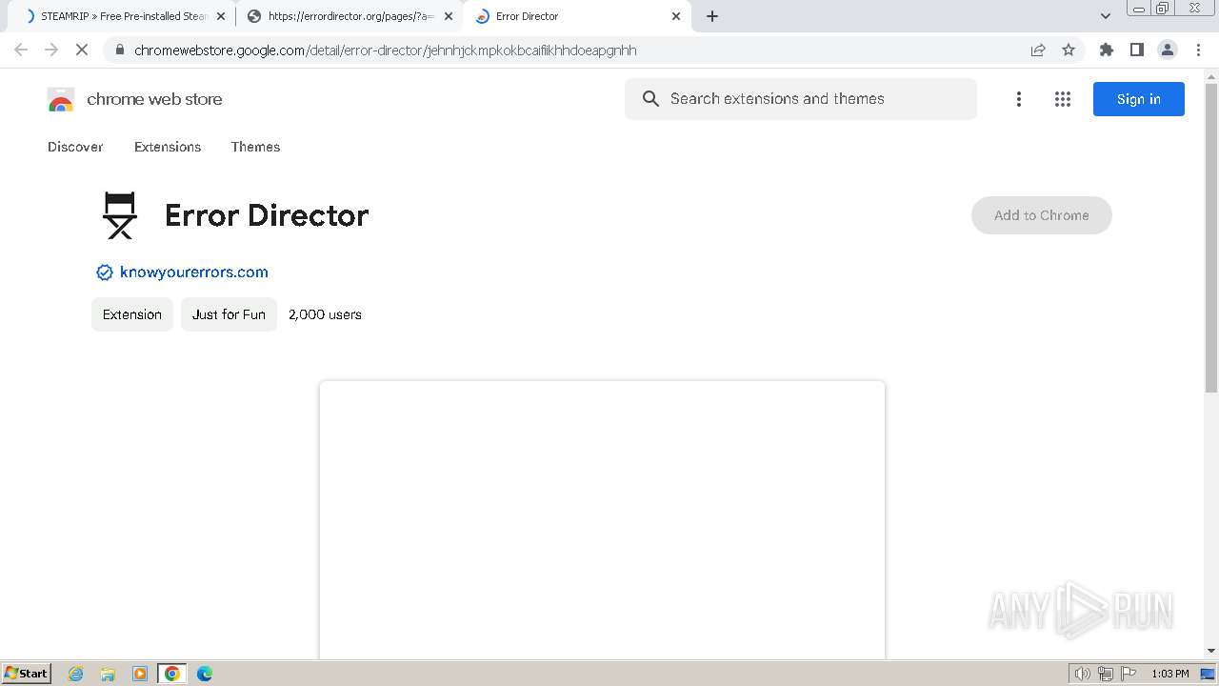Select the Error Director browser tab
This screenshot has height=686, width=1219.
tap(578, 16)
